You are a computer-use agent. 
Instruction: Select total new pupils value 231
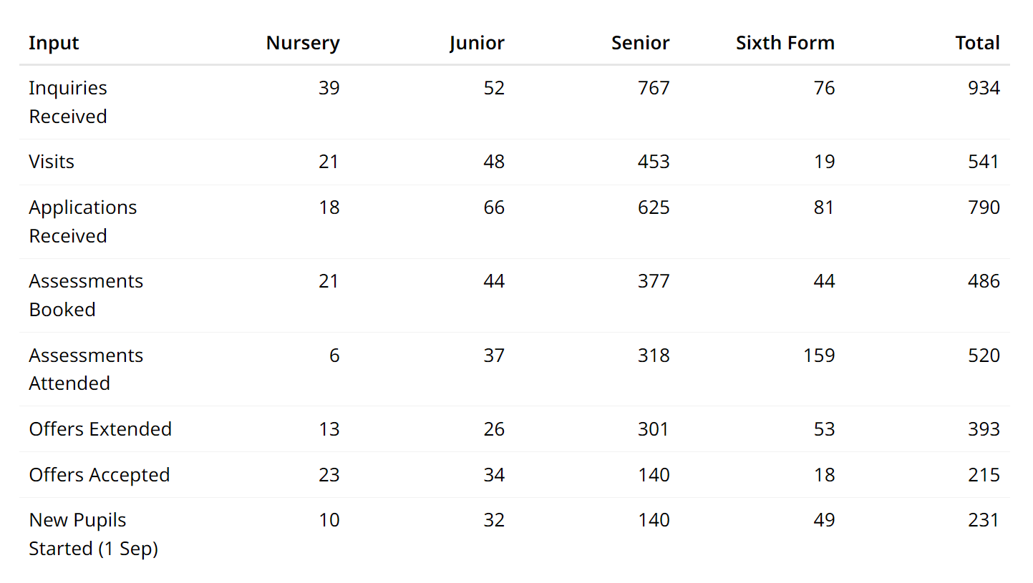(x=984, y=520)
